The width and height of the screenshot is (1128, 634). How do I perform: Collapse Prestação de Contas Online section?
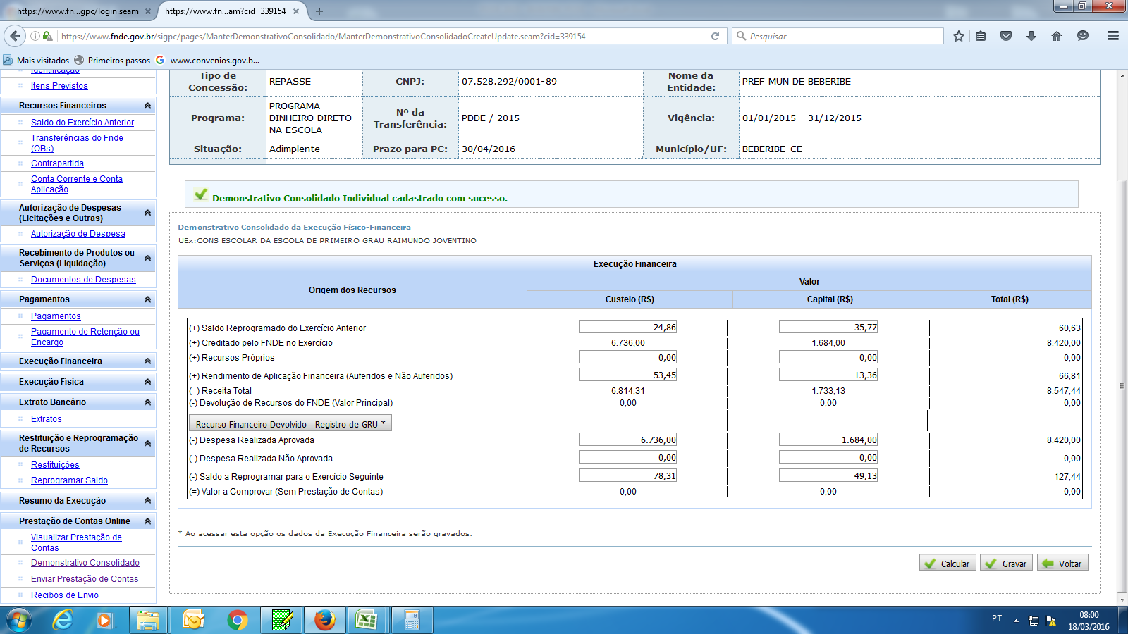pyautogui.click(x=147, y=521)
